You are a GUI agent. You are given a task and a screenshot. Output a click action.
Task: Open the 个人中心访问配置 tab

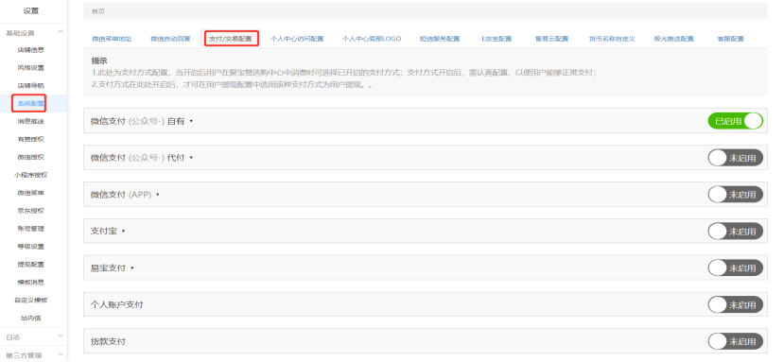click(297, 39)
